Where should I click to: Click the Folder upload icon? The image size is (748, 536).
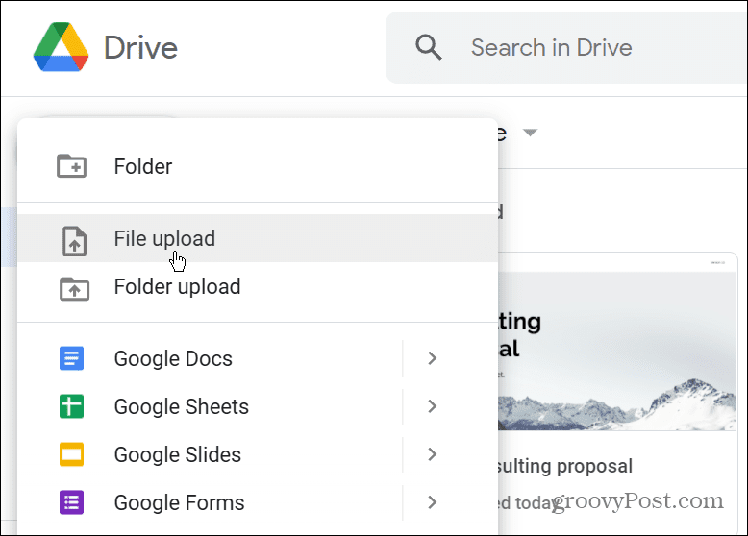74,289
